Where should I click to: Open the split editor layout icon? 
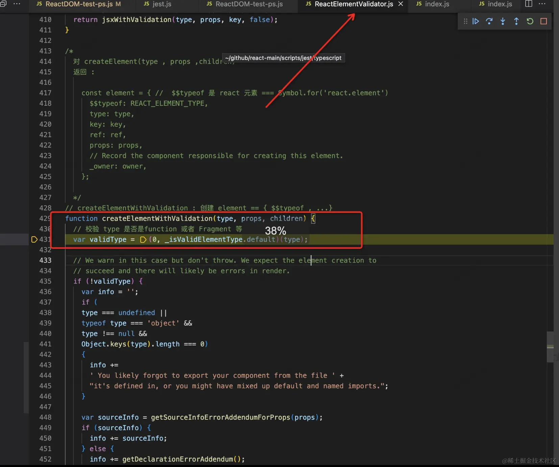[x=529, y=4]
